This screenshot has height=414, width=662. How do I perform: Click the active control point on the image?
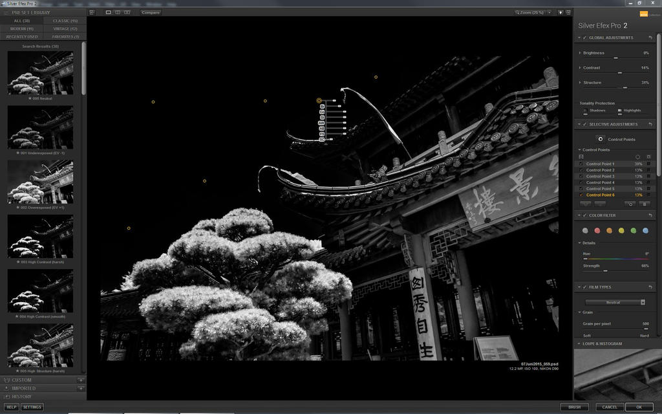pyautogui.click(x=319, y=100)
